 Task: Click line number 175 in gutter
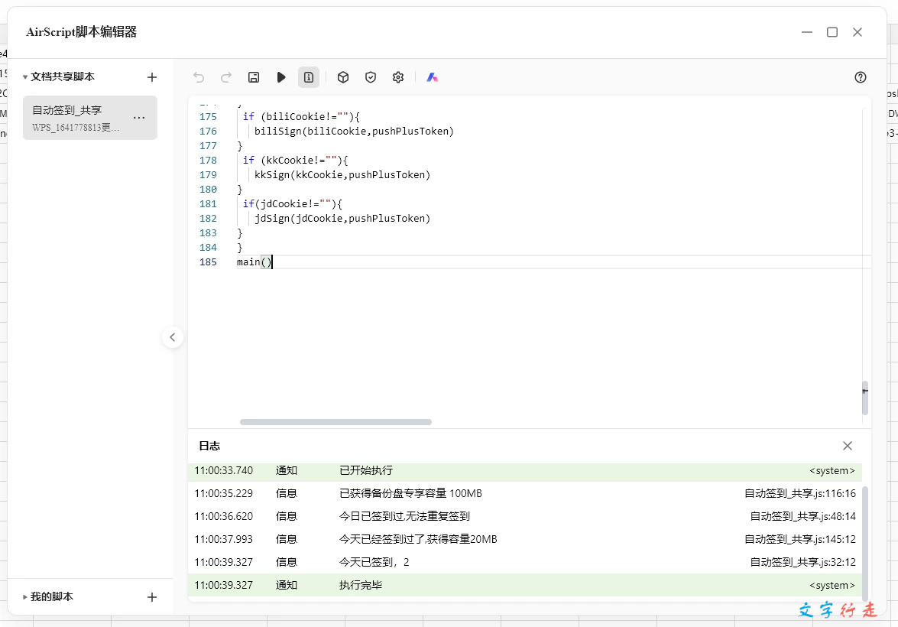point(208,116)
